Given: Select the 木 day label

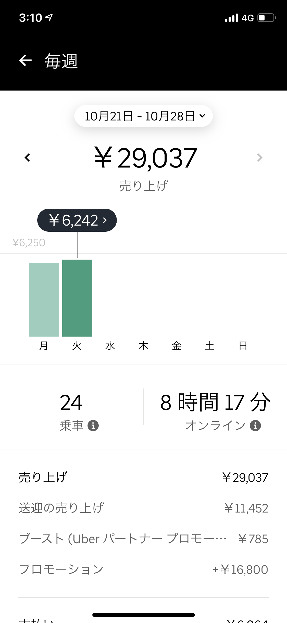Looking at the screenshot, I should tap(143, 346).
